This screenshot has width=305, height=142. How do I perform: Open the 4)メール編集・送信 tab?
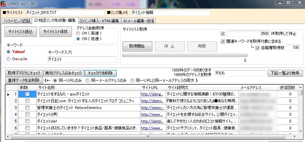coord(138,21)
